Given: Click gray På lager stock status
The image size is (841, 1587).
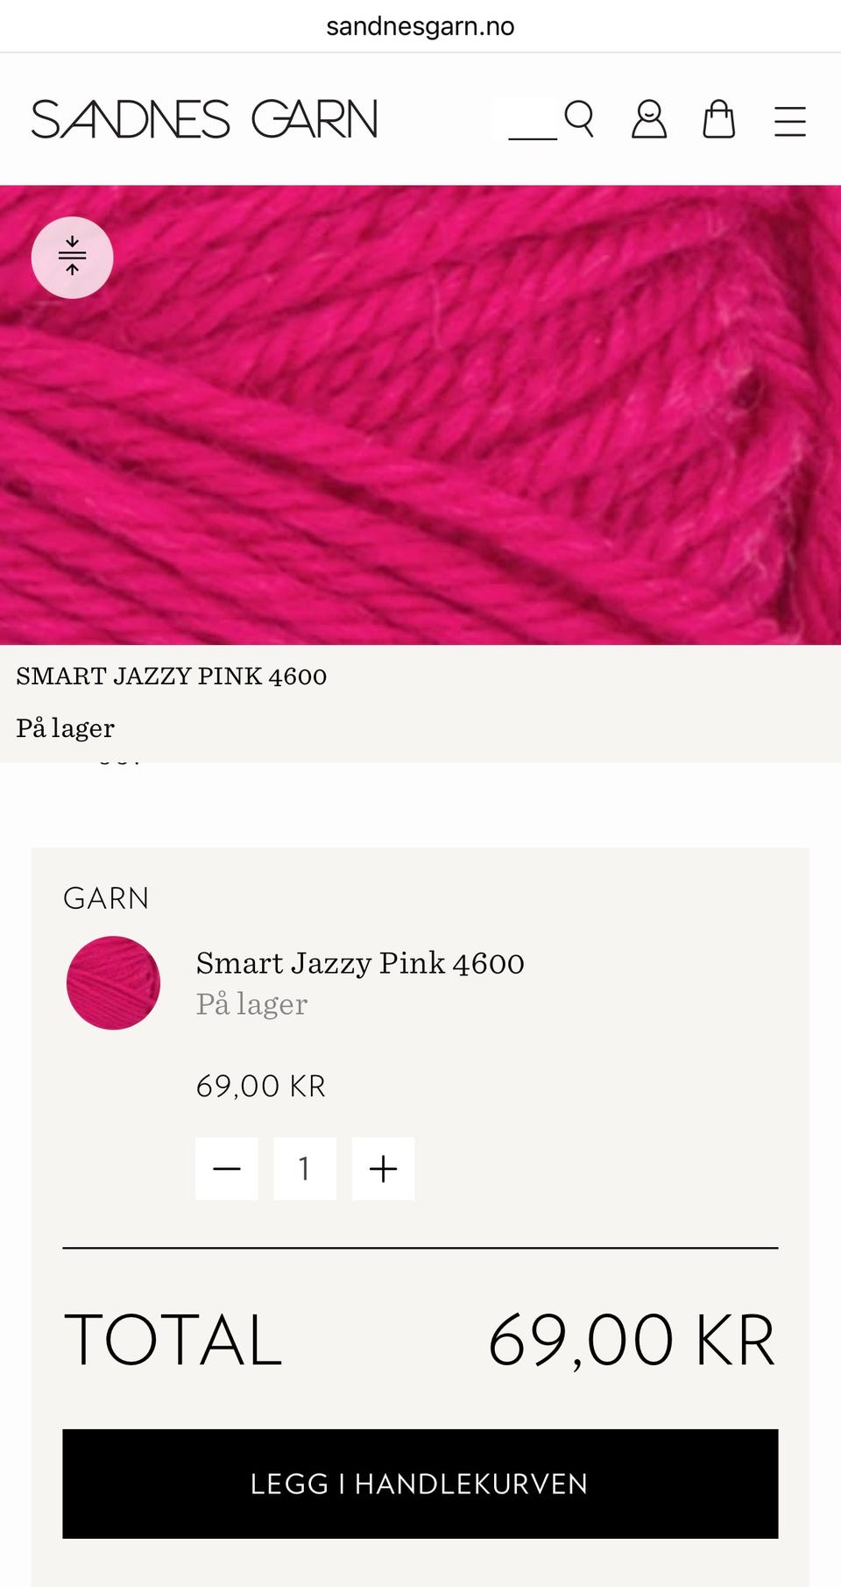Looking at the screenshot, I should click(252, 1004).
